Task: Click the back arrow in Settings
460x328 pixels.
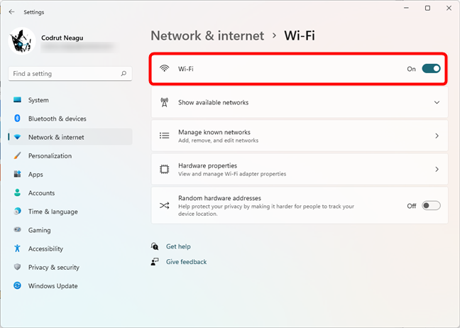Action: coord(11,12)
